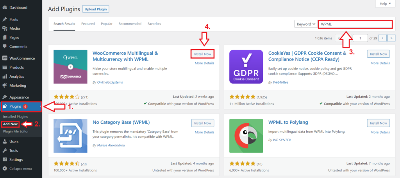Viewport: 400px width, 178px height.
Task: Open Installed Plugins submenu item
Action: pyautogui.click(x=15, y=117)
